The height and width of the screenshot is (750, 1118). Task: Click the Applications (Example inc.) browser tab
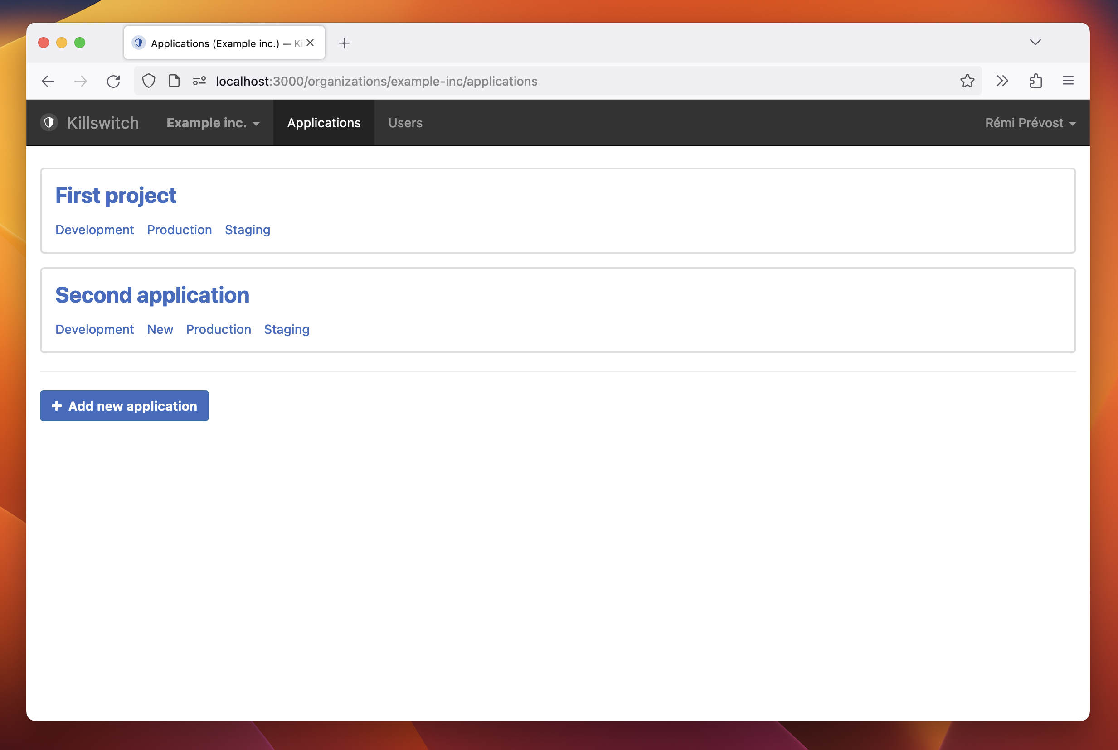(x=224, y=43)
